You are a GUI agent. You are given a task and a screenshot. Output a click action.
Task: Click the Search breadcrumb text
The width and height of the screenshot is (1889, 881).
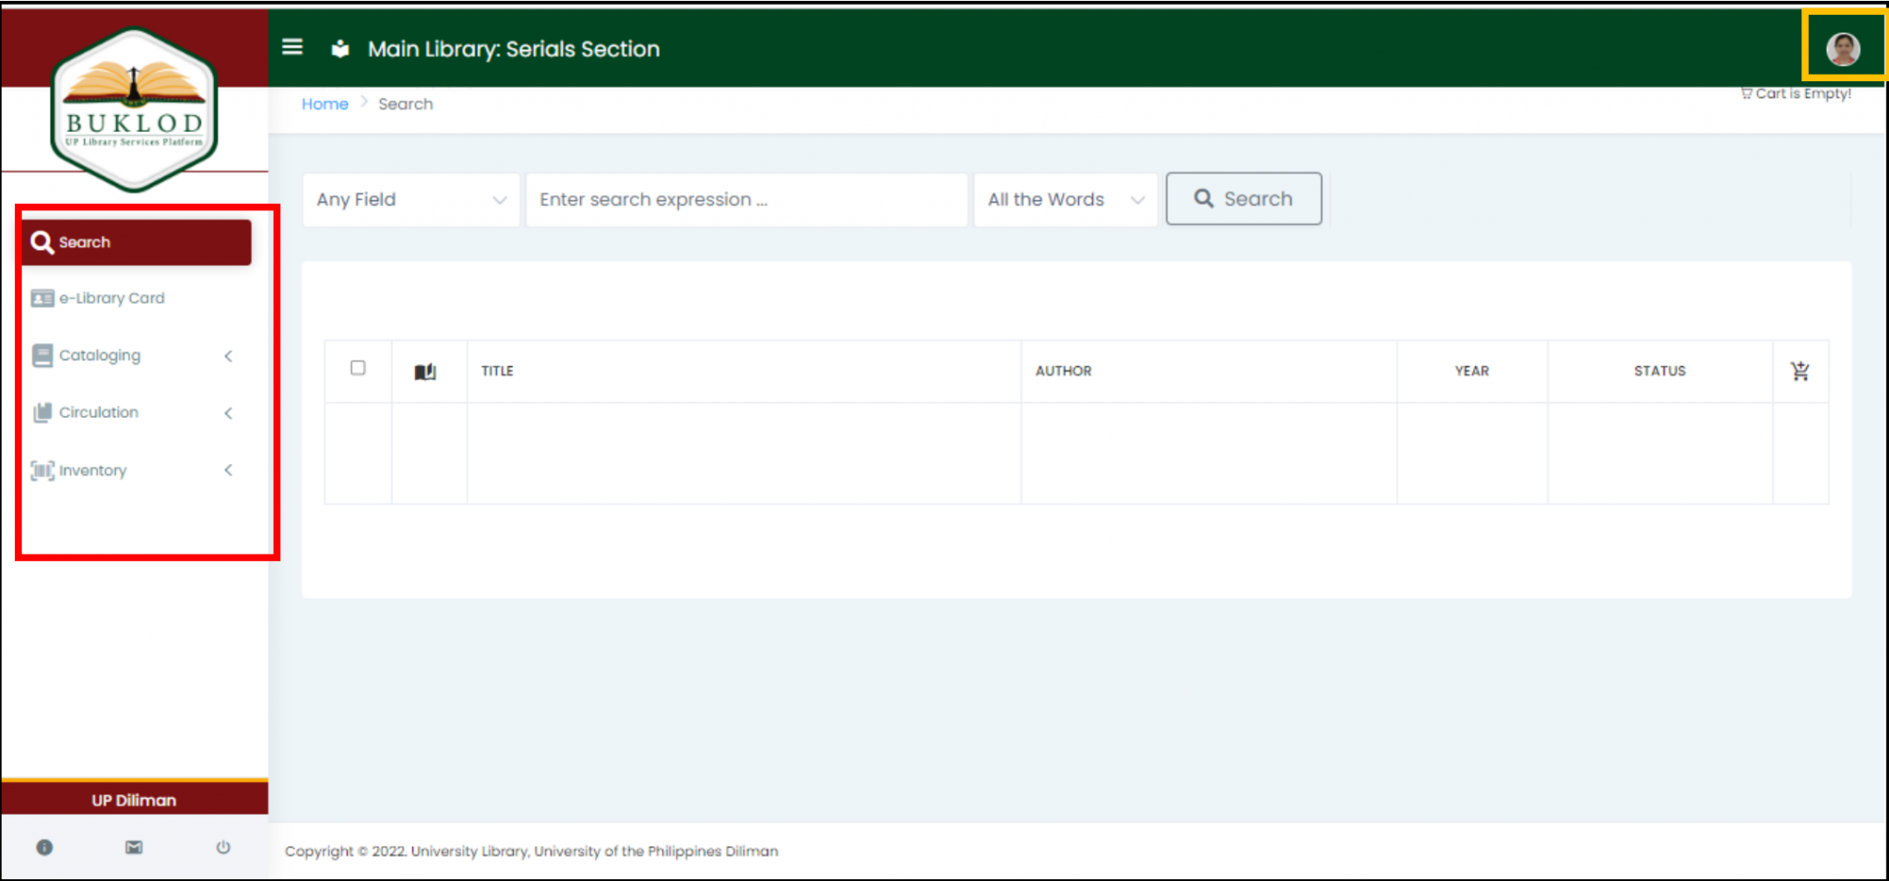tap(406, 104)
